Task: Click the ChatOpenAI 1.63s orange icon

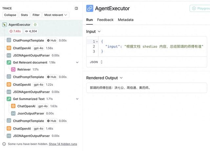Action: (13, 106)
